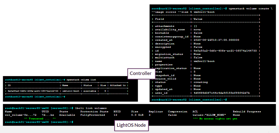Click the Controller label box
279x133 pixels.
[140, 74]
